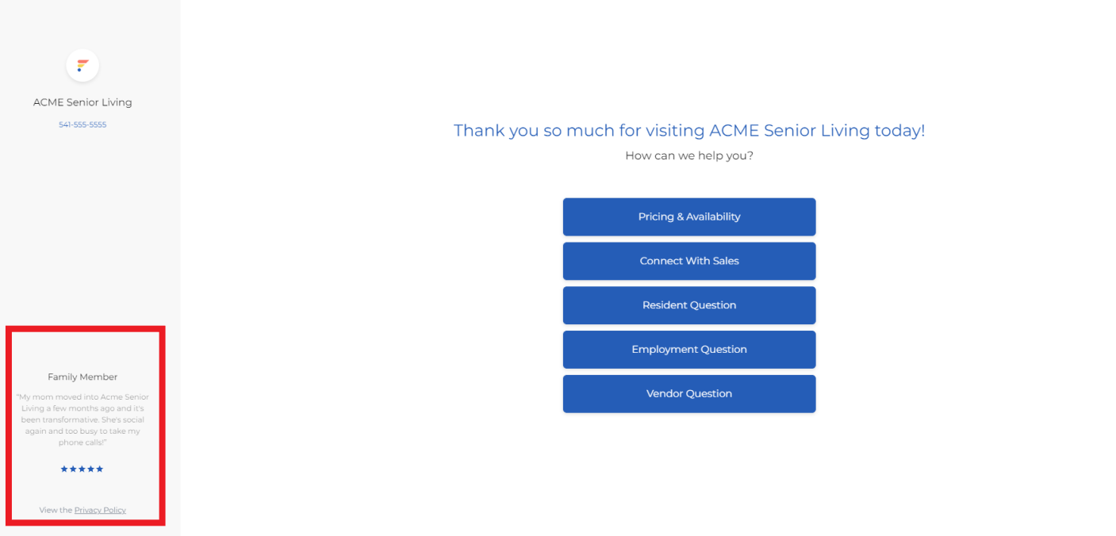Select the fourth rating star
1116x536 pixels.
click(90, 469)
